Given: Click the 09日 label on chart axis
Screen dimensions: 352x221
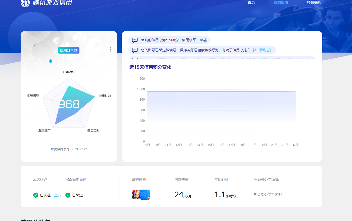Looking at the screenshot, I should (147, 145).
